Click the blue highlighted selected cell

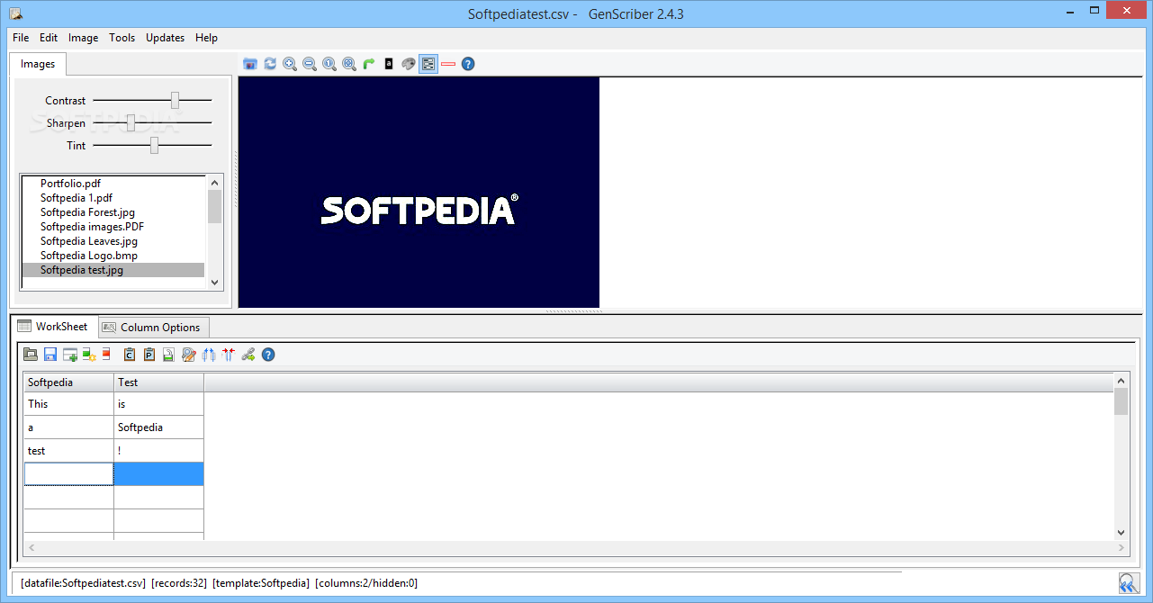pos(159,474)
